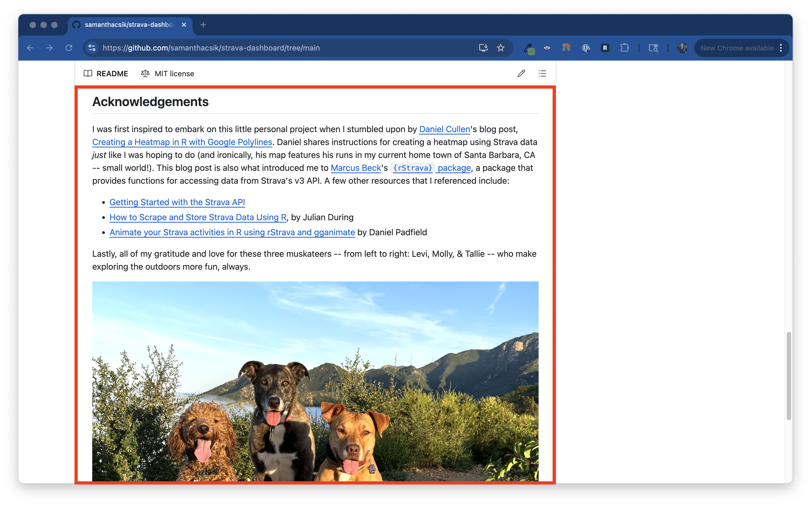Click the New Chrome available button
The image size is (811, 506).
coord(737,48)
